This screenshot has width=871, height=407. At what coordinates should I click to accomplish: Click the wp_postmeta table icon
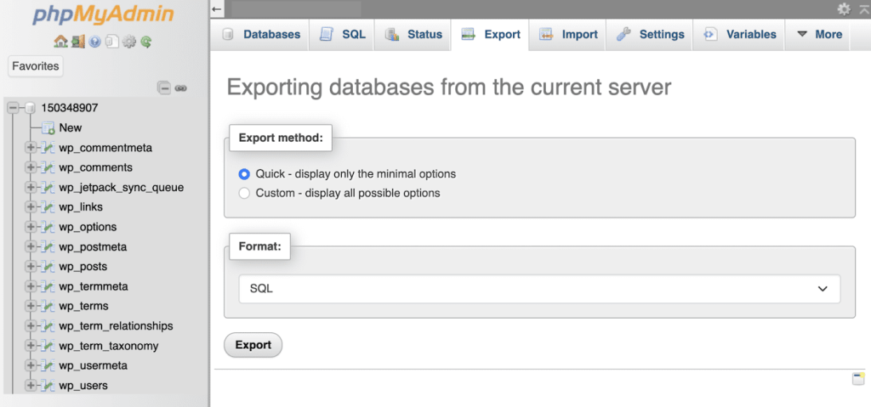[x=48, y=246]
